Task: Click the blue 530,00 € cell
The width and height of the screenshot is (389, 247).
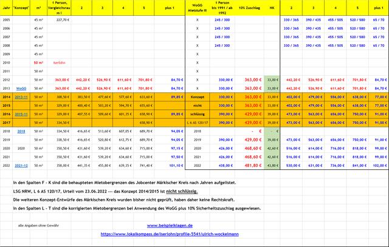Action: (x=291, y=166)
